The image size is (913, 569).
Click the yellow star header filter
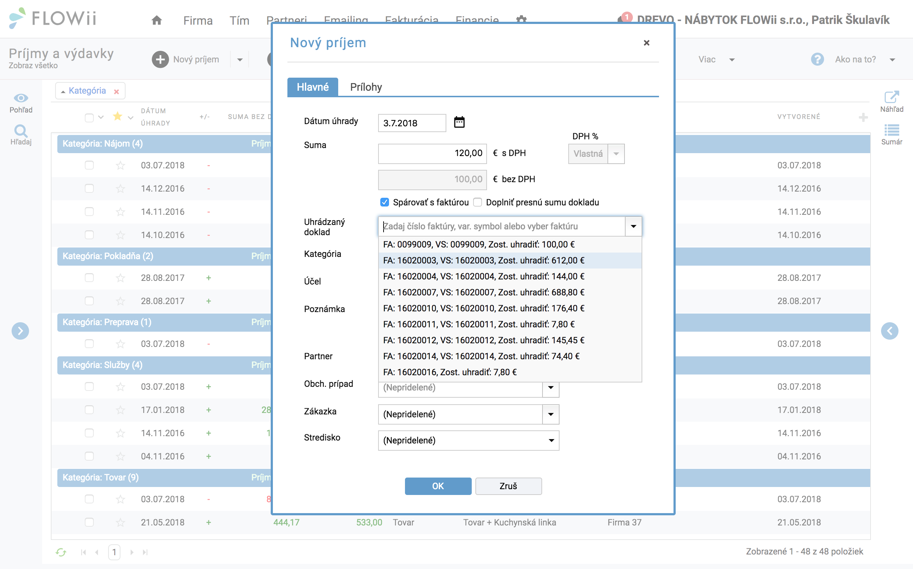118,116
